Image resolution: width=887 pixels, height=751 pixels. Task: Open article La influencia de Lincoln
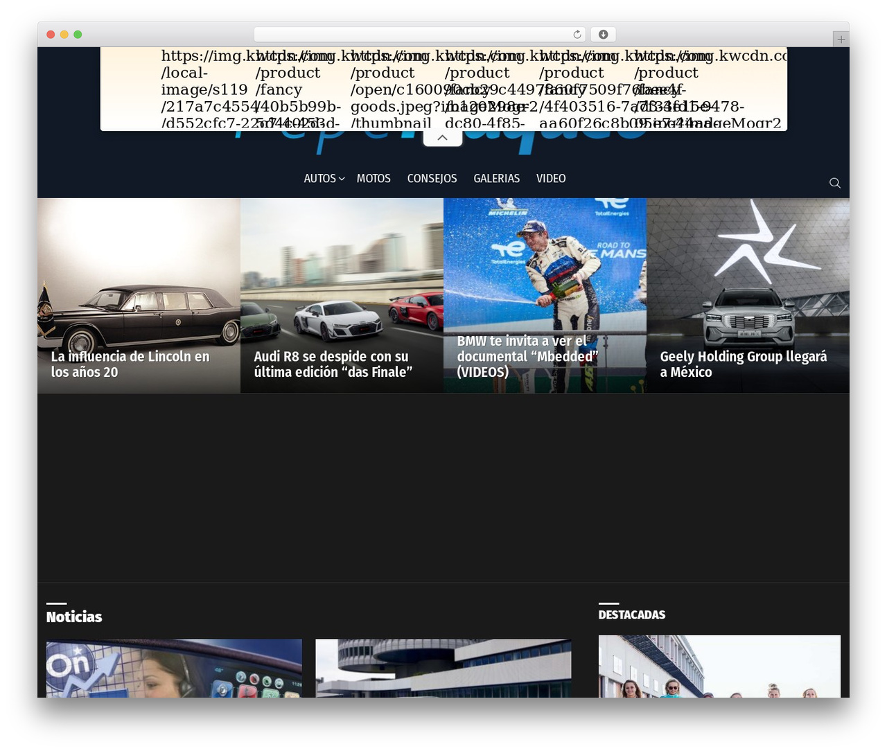click(x=130, y=364)
